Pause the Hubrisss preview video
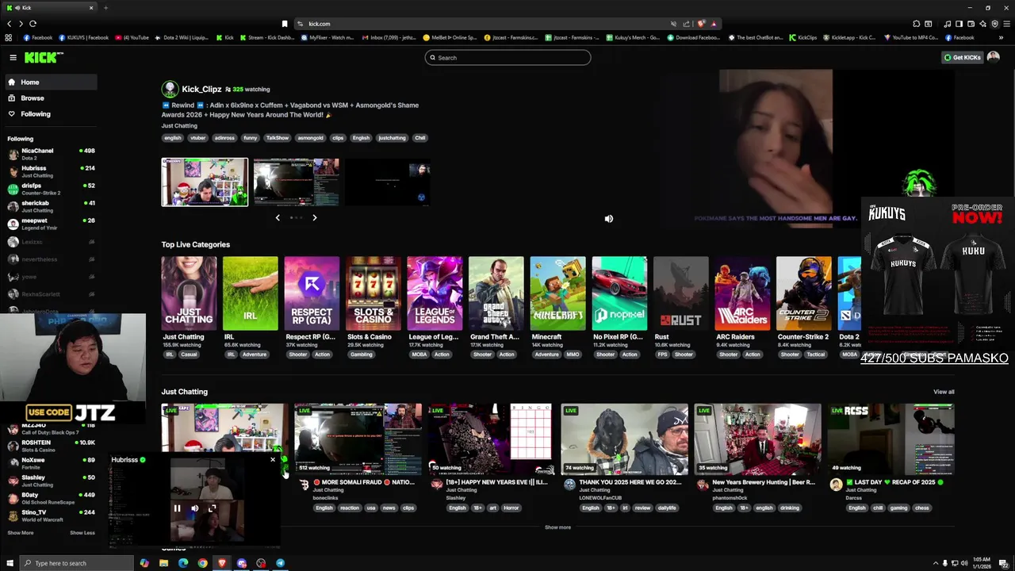The image size is (1015, 571). tap(178, 508)
